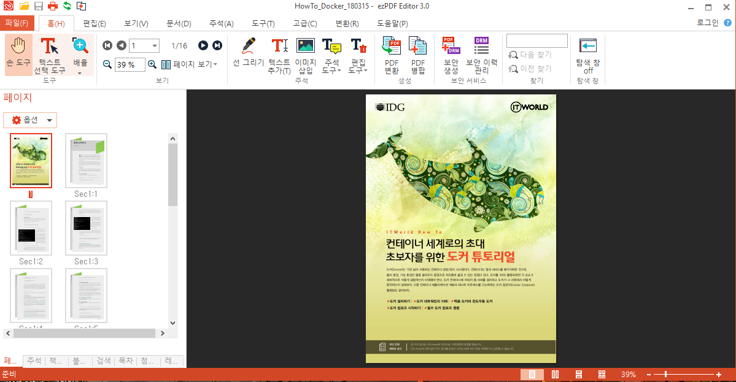This screenshot has height=382, width=736.
Task: Click the green refresh icon in title bar
Action: tap(67, 6)
